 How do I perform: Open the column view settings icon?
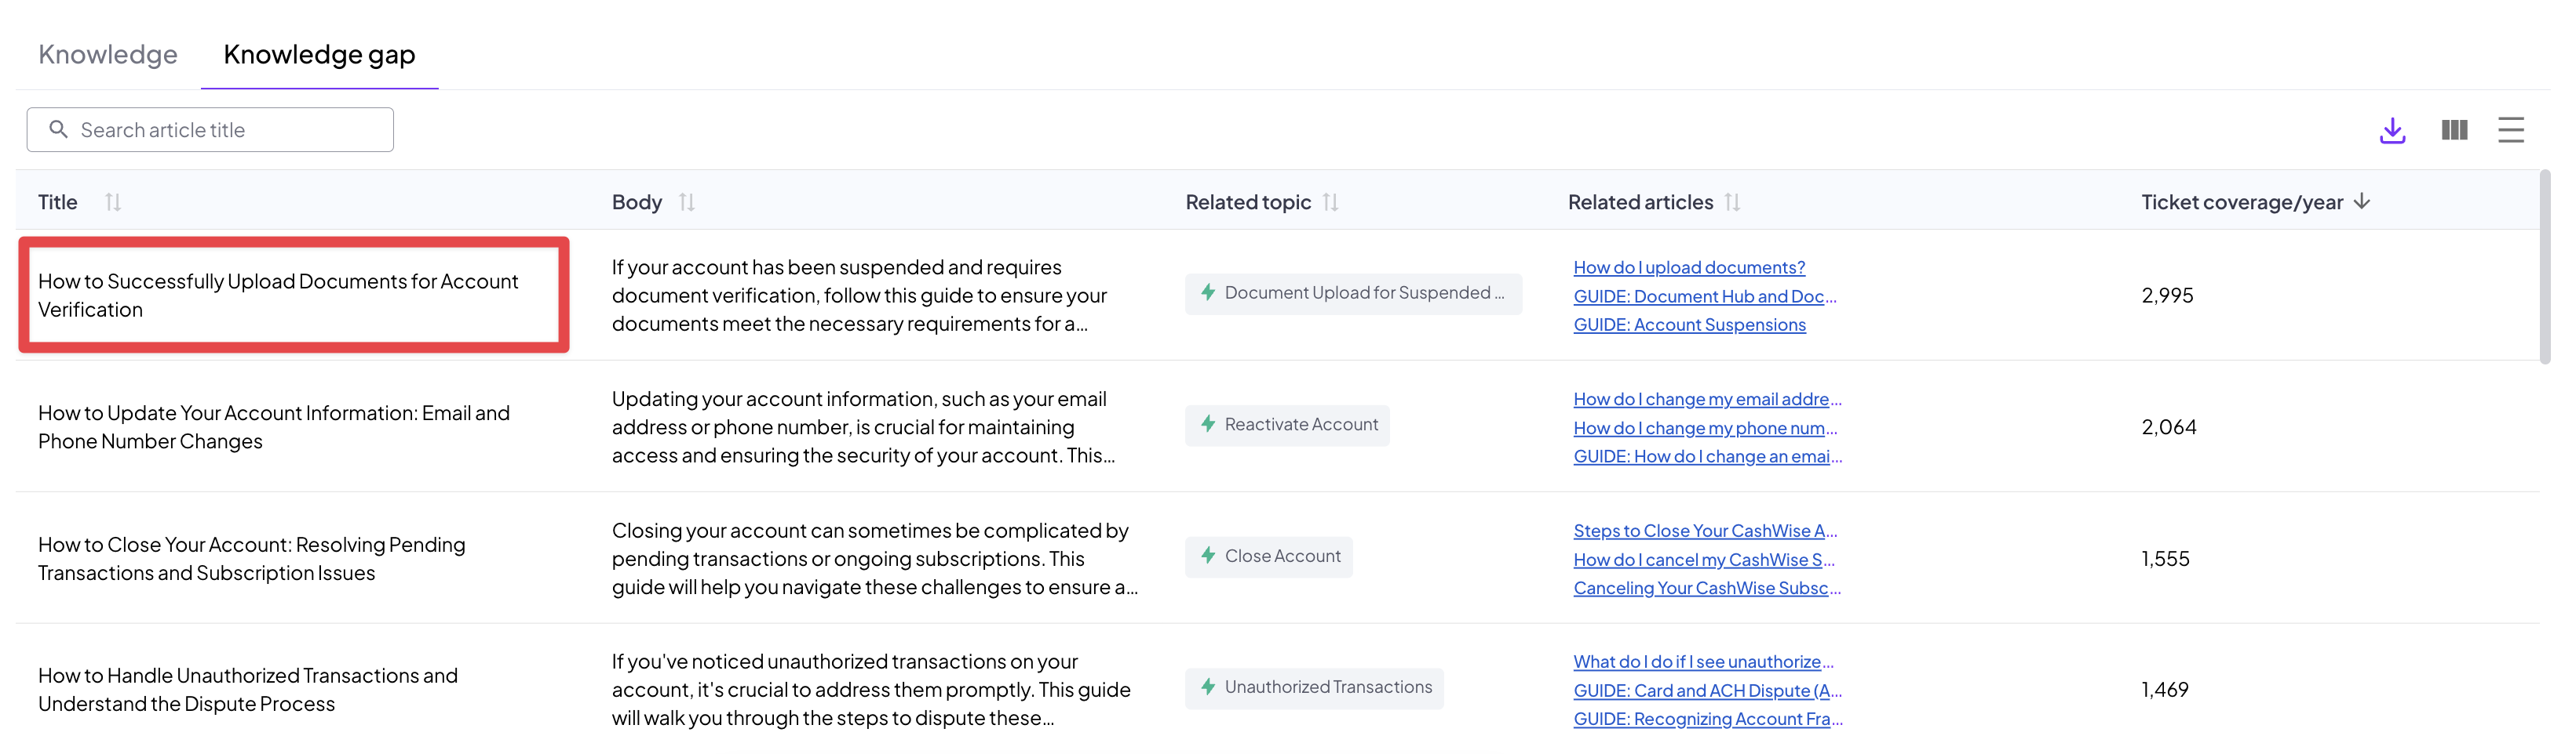[2454, 130]
